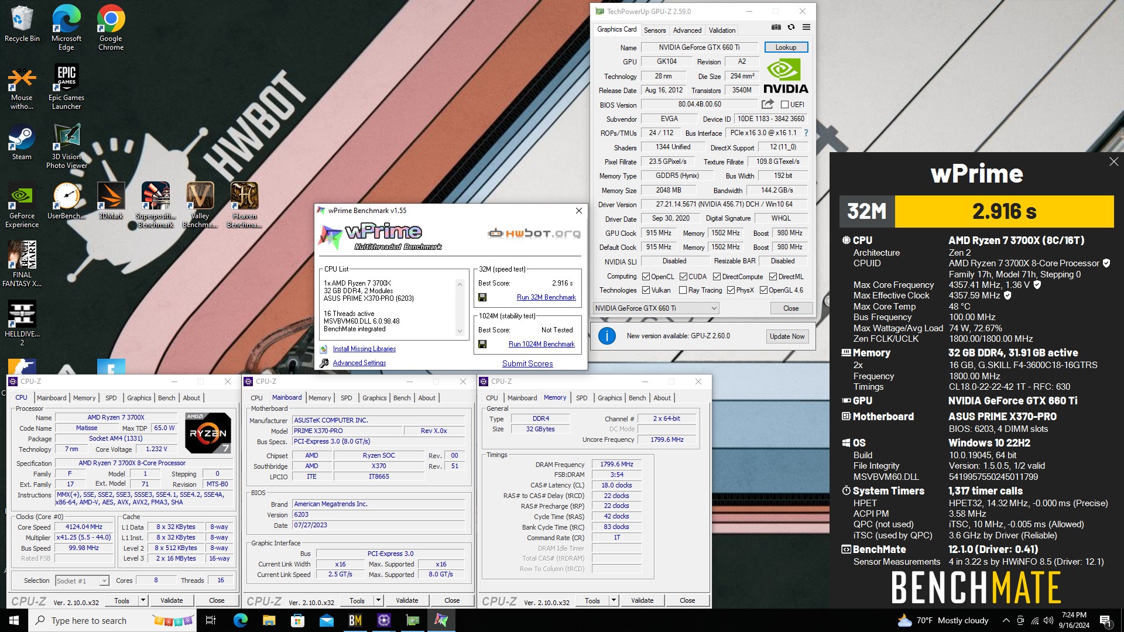Expand Tools dropdown arrow in CPU-Z Memory window

point(614,600)
